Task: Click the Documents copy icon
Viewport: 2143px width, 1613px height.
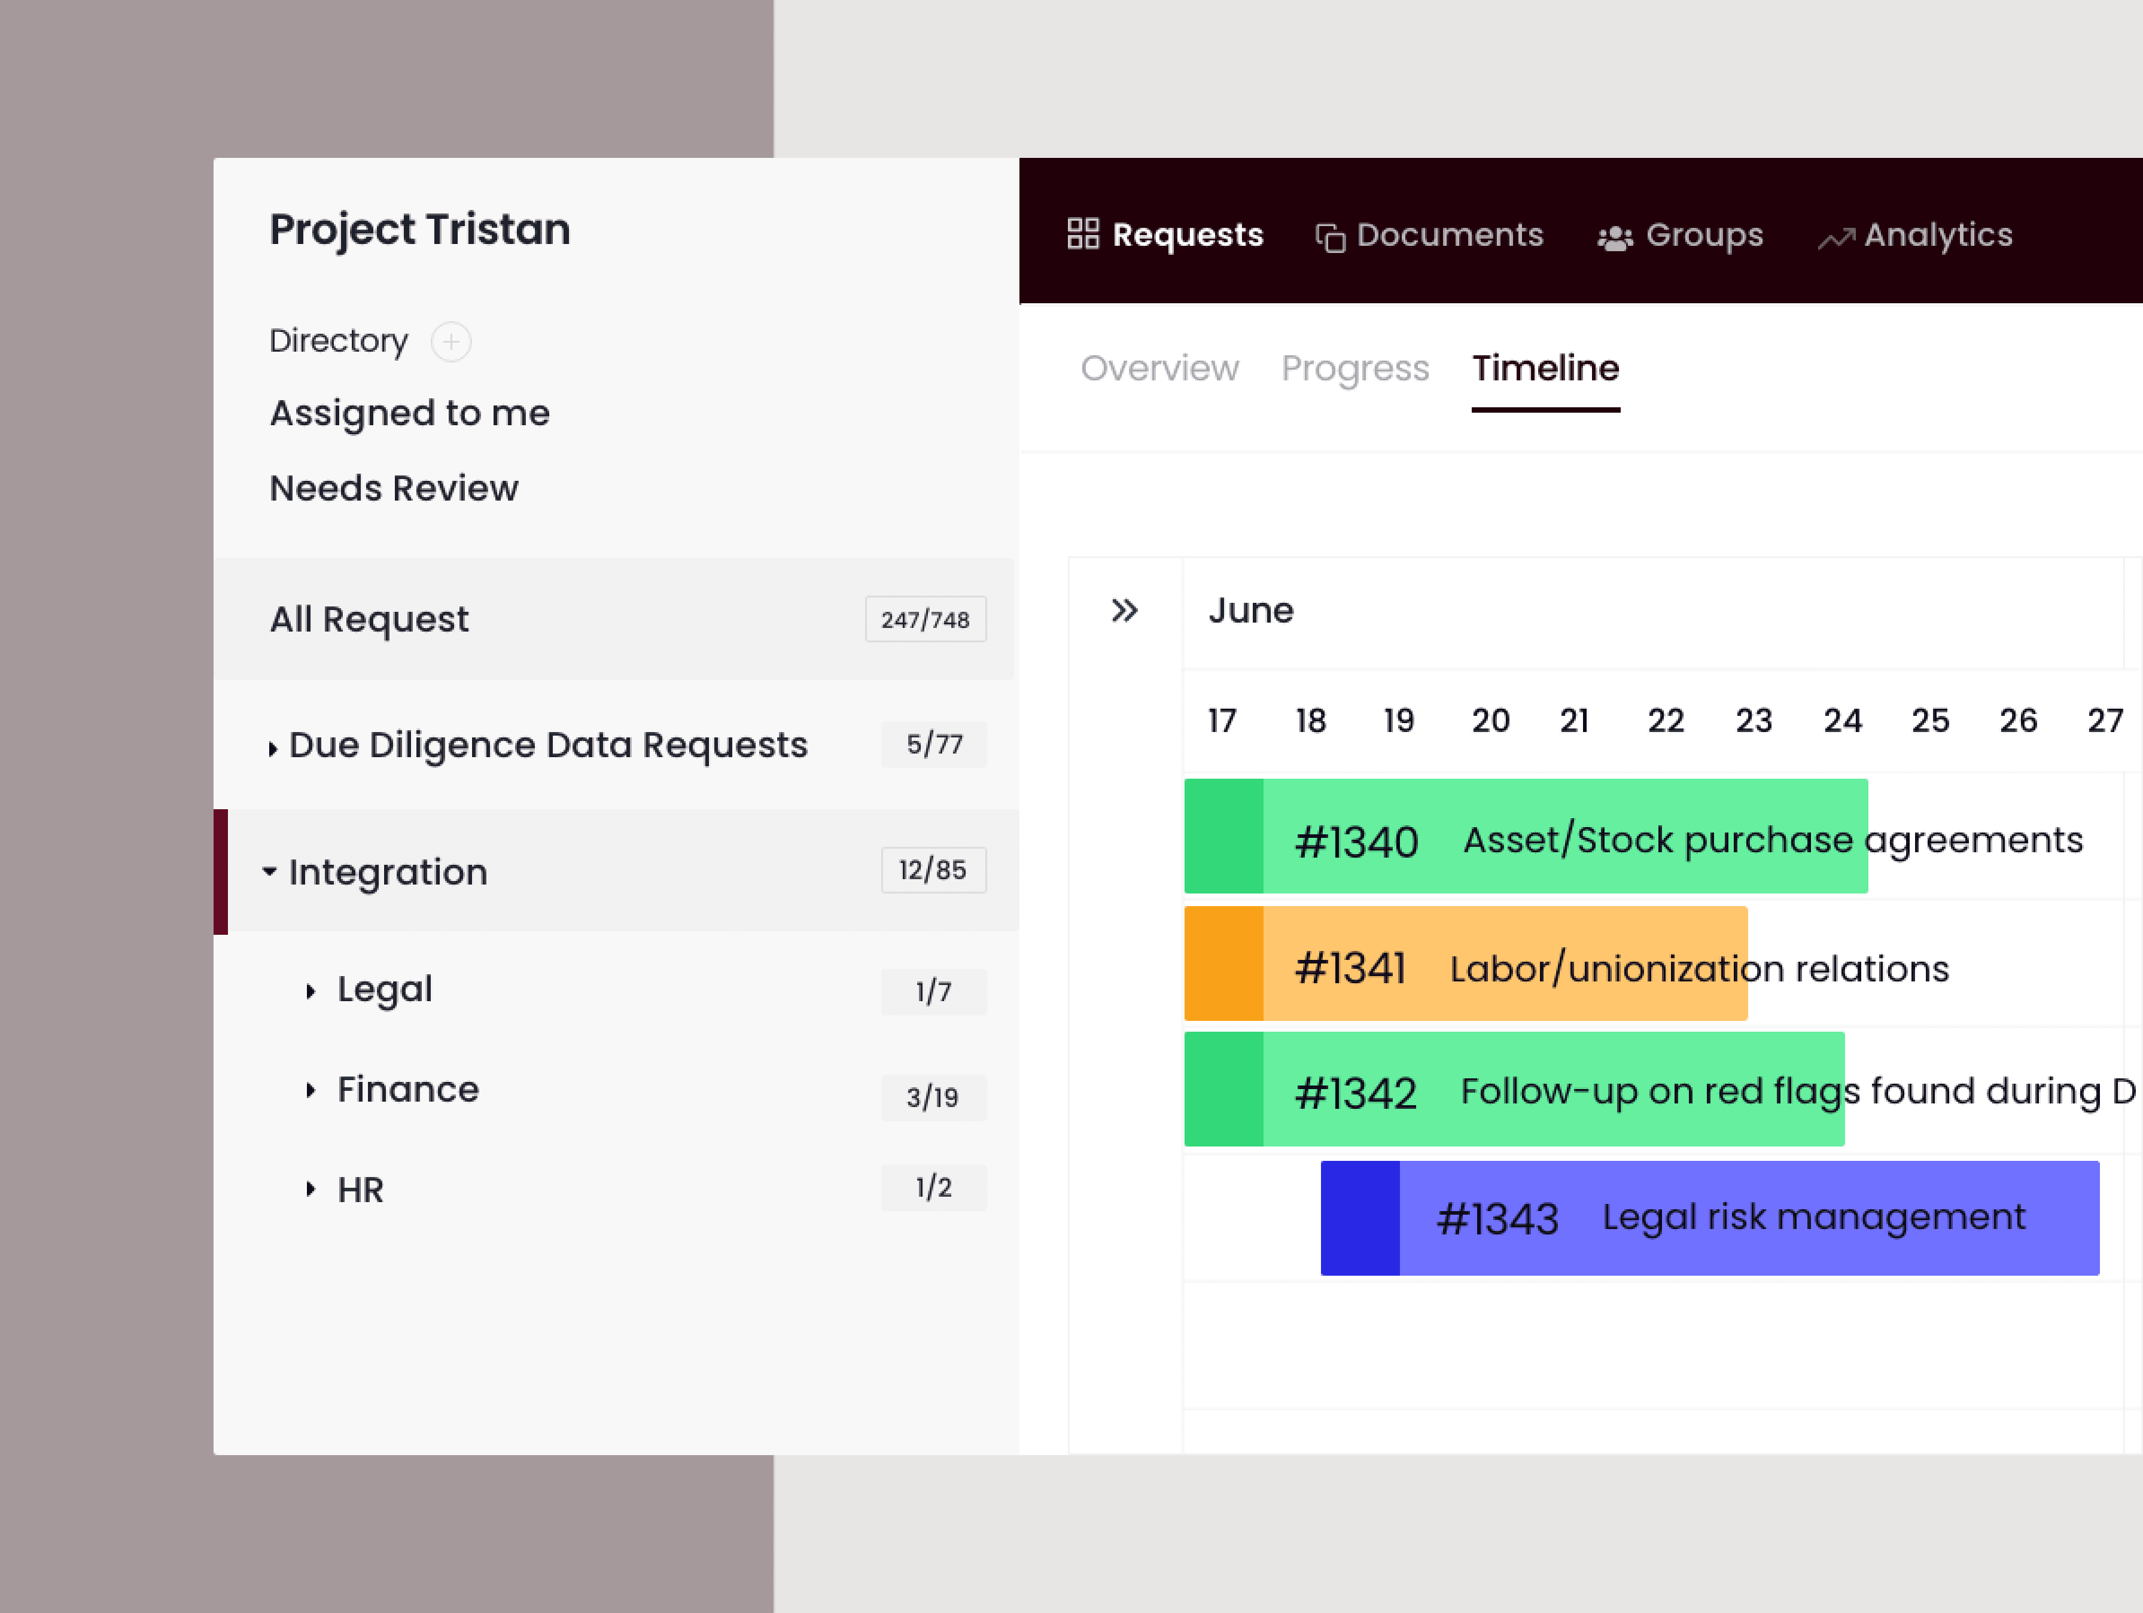Action: [1330, 236]
